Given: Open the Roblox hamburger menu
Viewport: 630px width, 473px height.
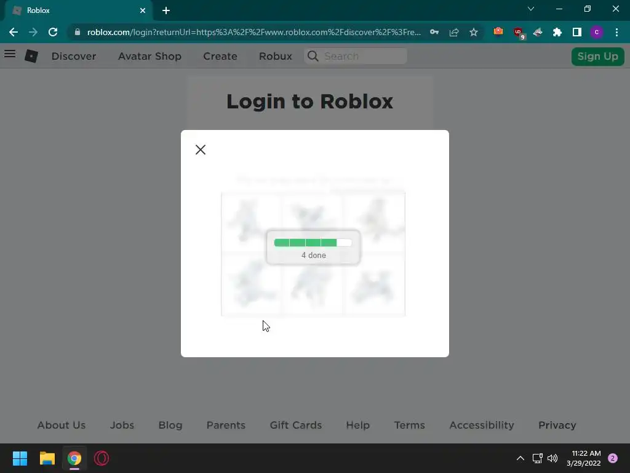Looking at the screenshot, I should pyautogui.click(x=10, y=54).
